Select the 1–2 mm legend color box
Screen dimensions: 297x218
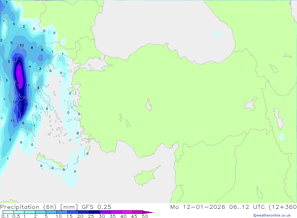click(x=29, y=212)
